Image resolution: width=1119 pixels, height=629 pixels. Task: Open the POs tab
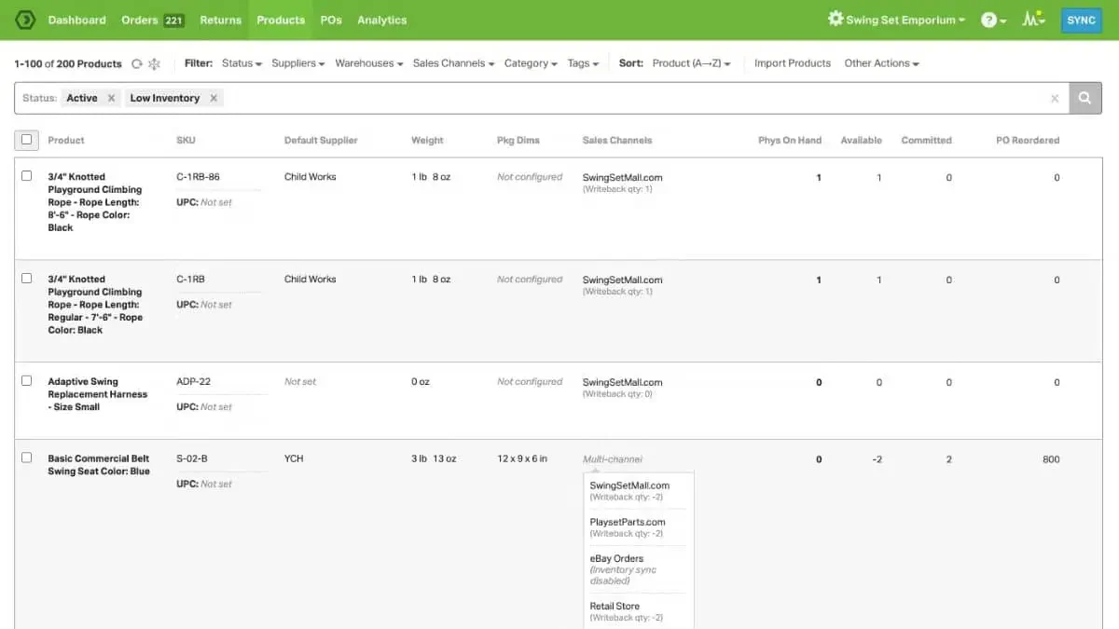pyautogui.click(x=331, y=20)
